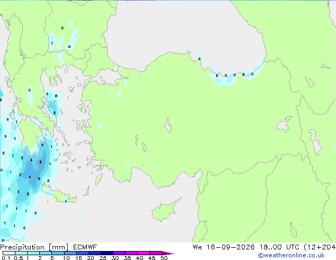Screen dimensions: 336x260
Task: Select the blue 10–15 mm legend swatch
Action: click(70, 253)
